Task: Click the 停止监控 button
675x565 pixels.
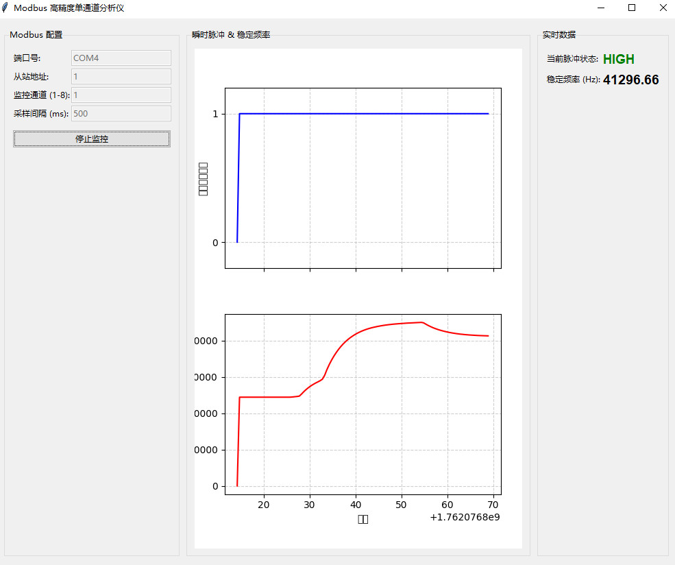Action: [92, 139]
